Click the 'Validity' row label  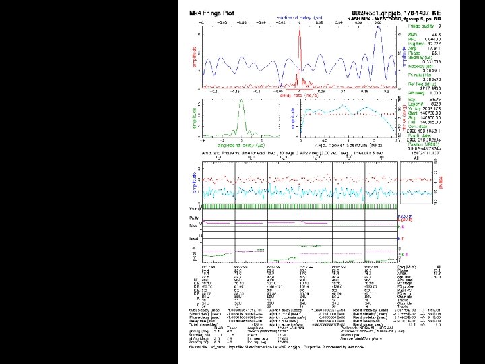click(195, 209)
